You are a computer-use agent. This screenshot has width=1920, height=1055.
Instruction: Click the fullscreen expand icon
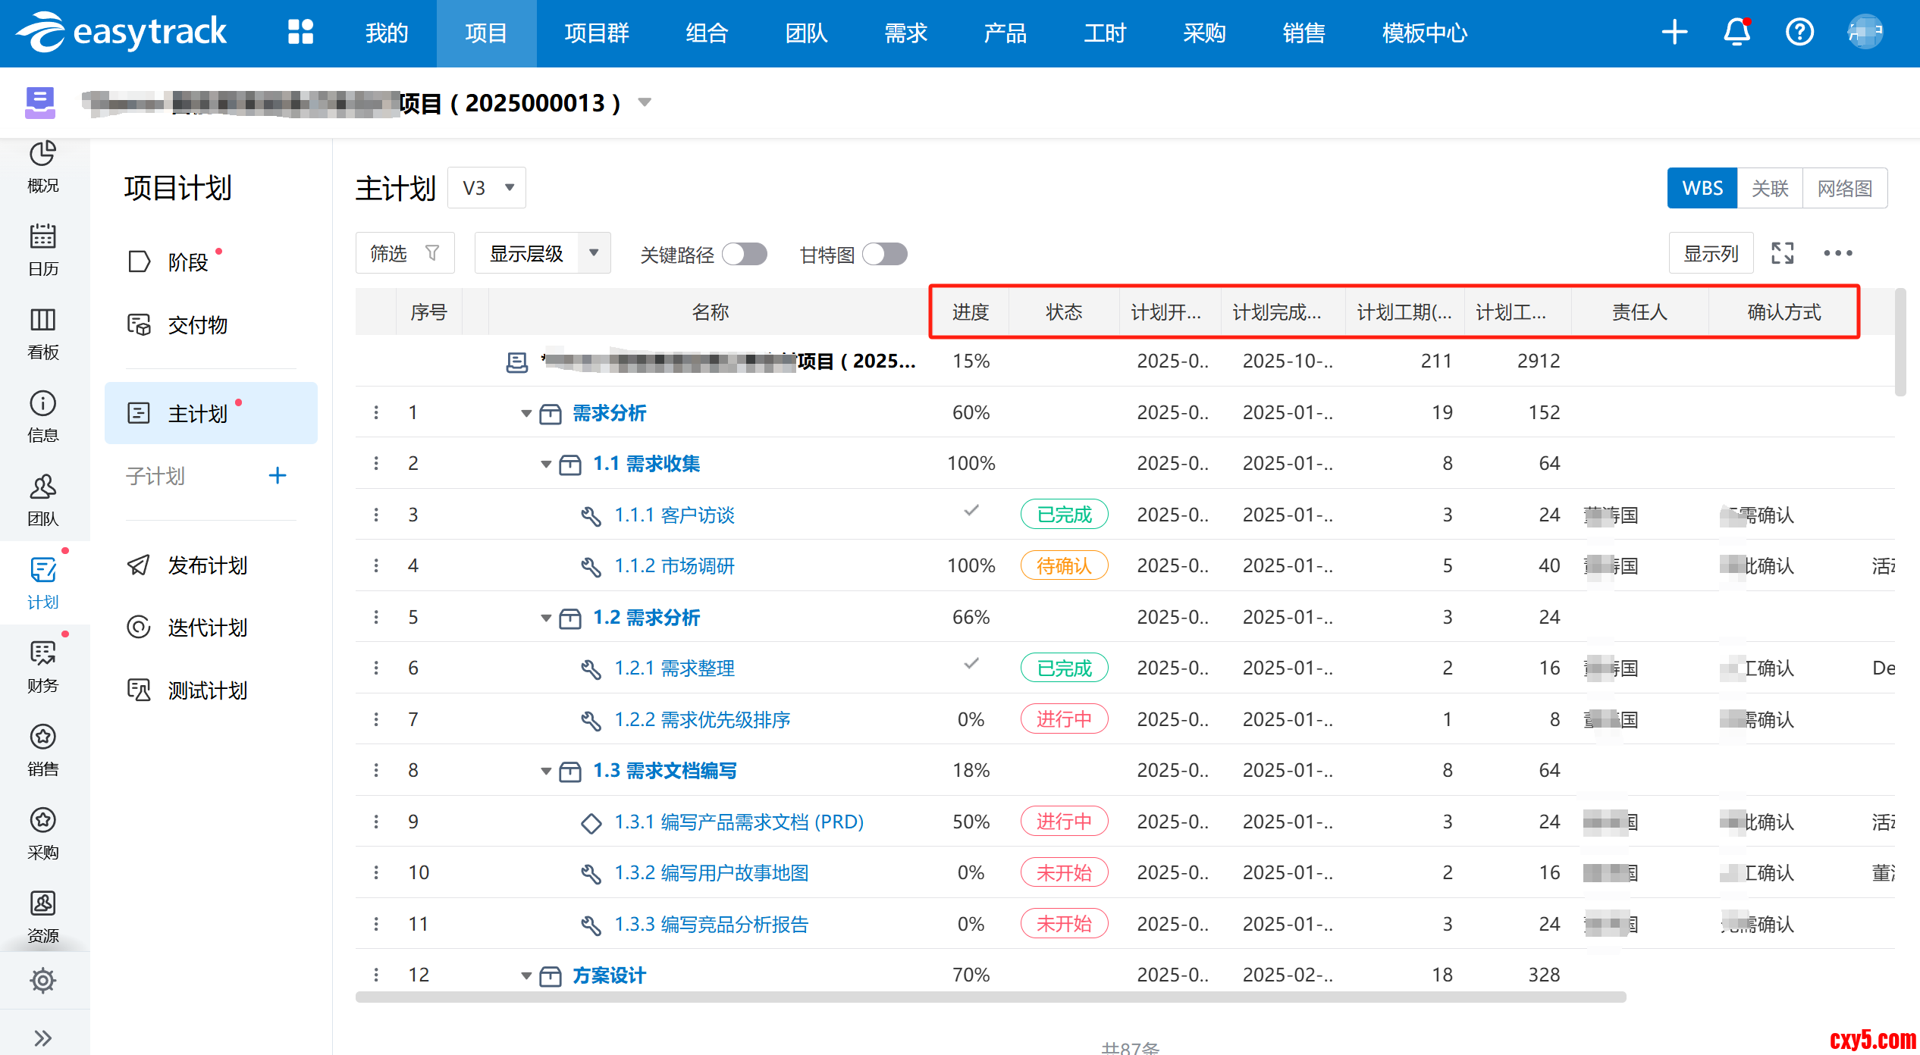click(x=1782, y=253)
